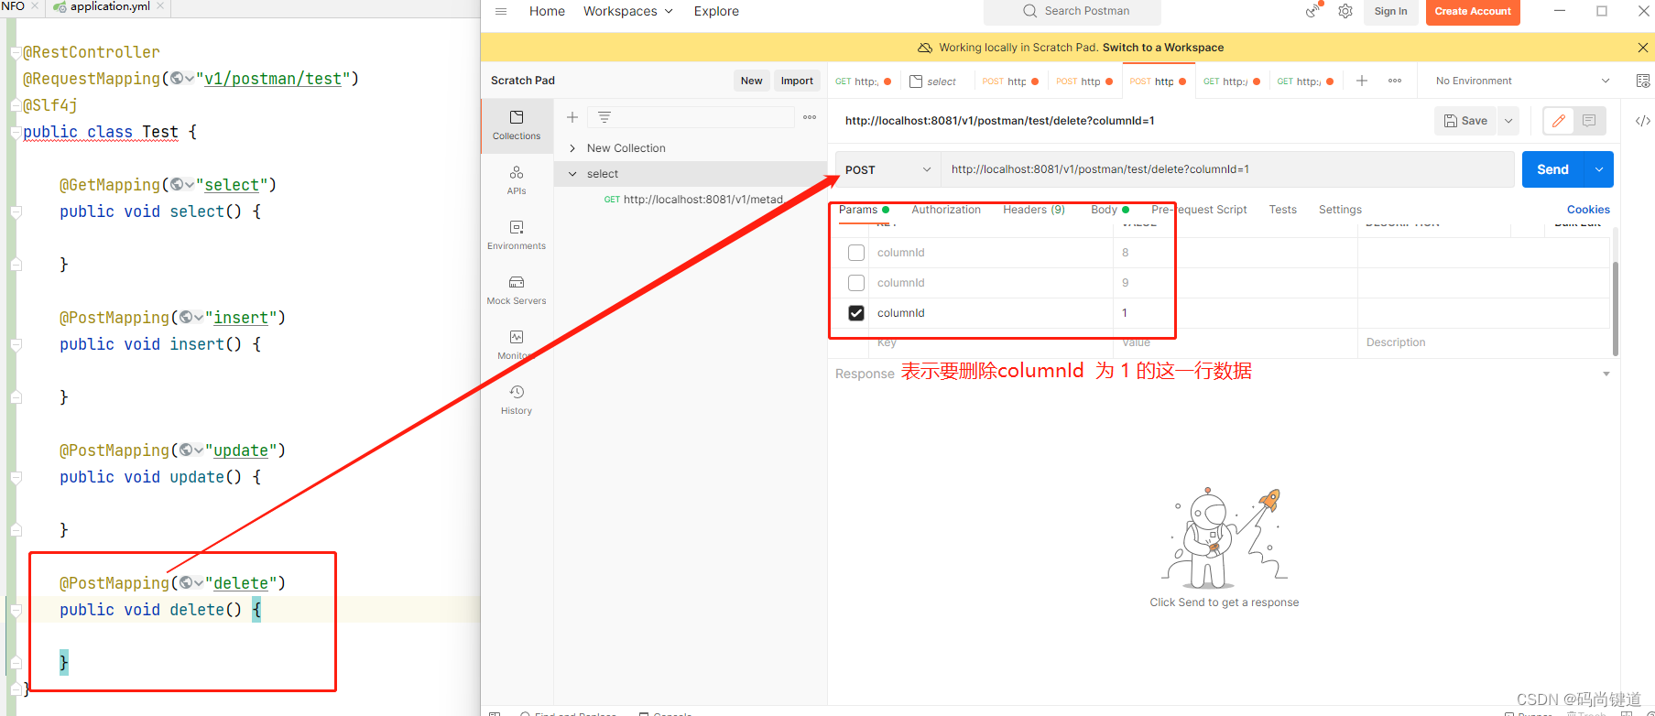Open collections panel more options dots
This screenshot has height=716, width=1655.
810,117
